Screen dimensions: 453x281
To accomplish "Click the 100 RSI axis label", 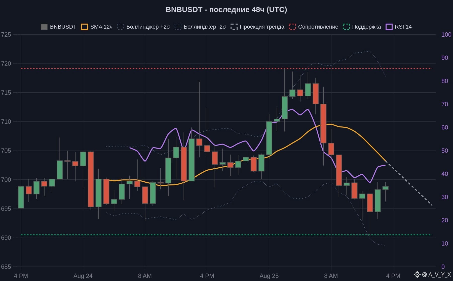I will 446,35.
